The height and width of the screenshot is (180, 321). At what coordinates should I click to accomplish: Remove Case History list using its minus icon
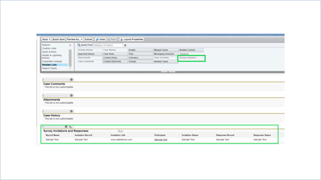point(71,111)
